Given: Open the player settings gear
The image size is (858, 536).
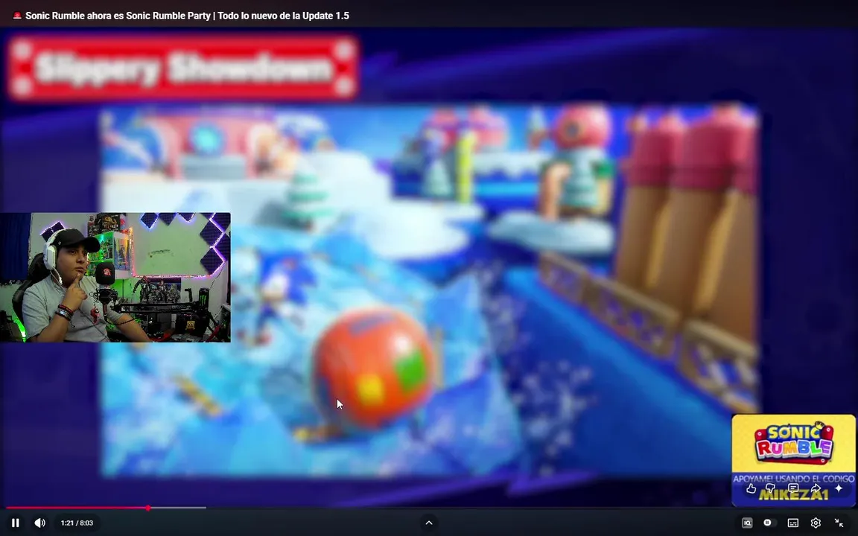Looking at the screenshot, I should pyautogui.click(x=816, y=523).
